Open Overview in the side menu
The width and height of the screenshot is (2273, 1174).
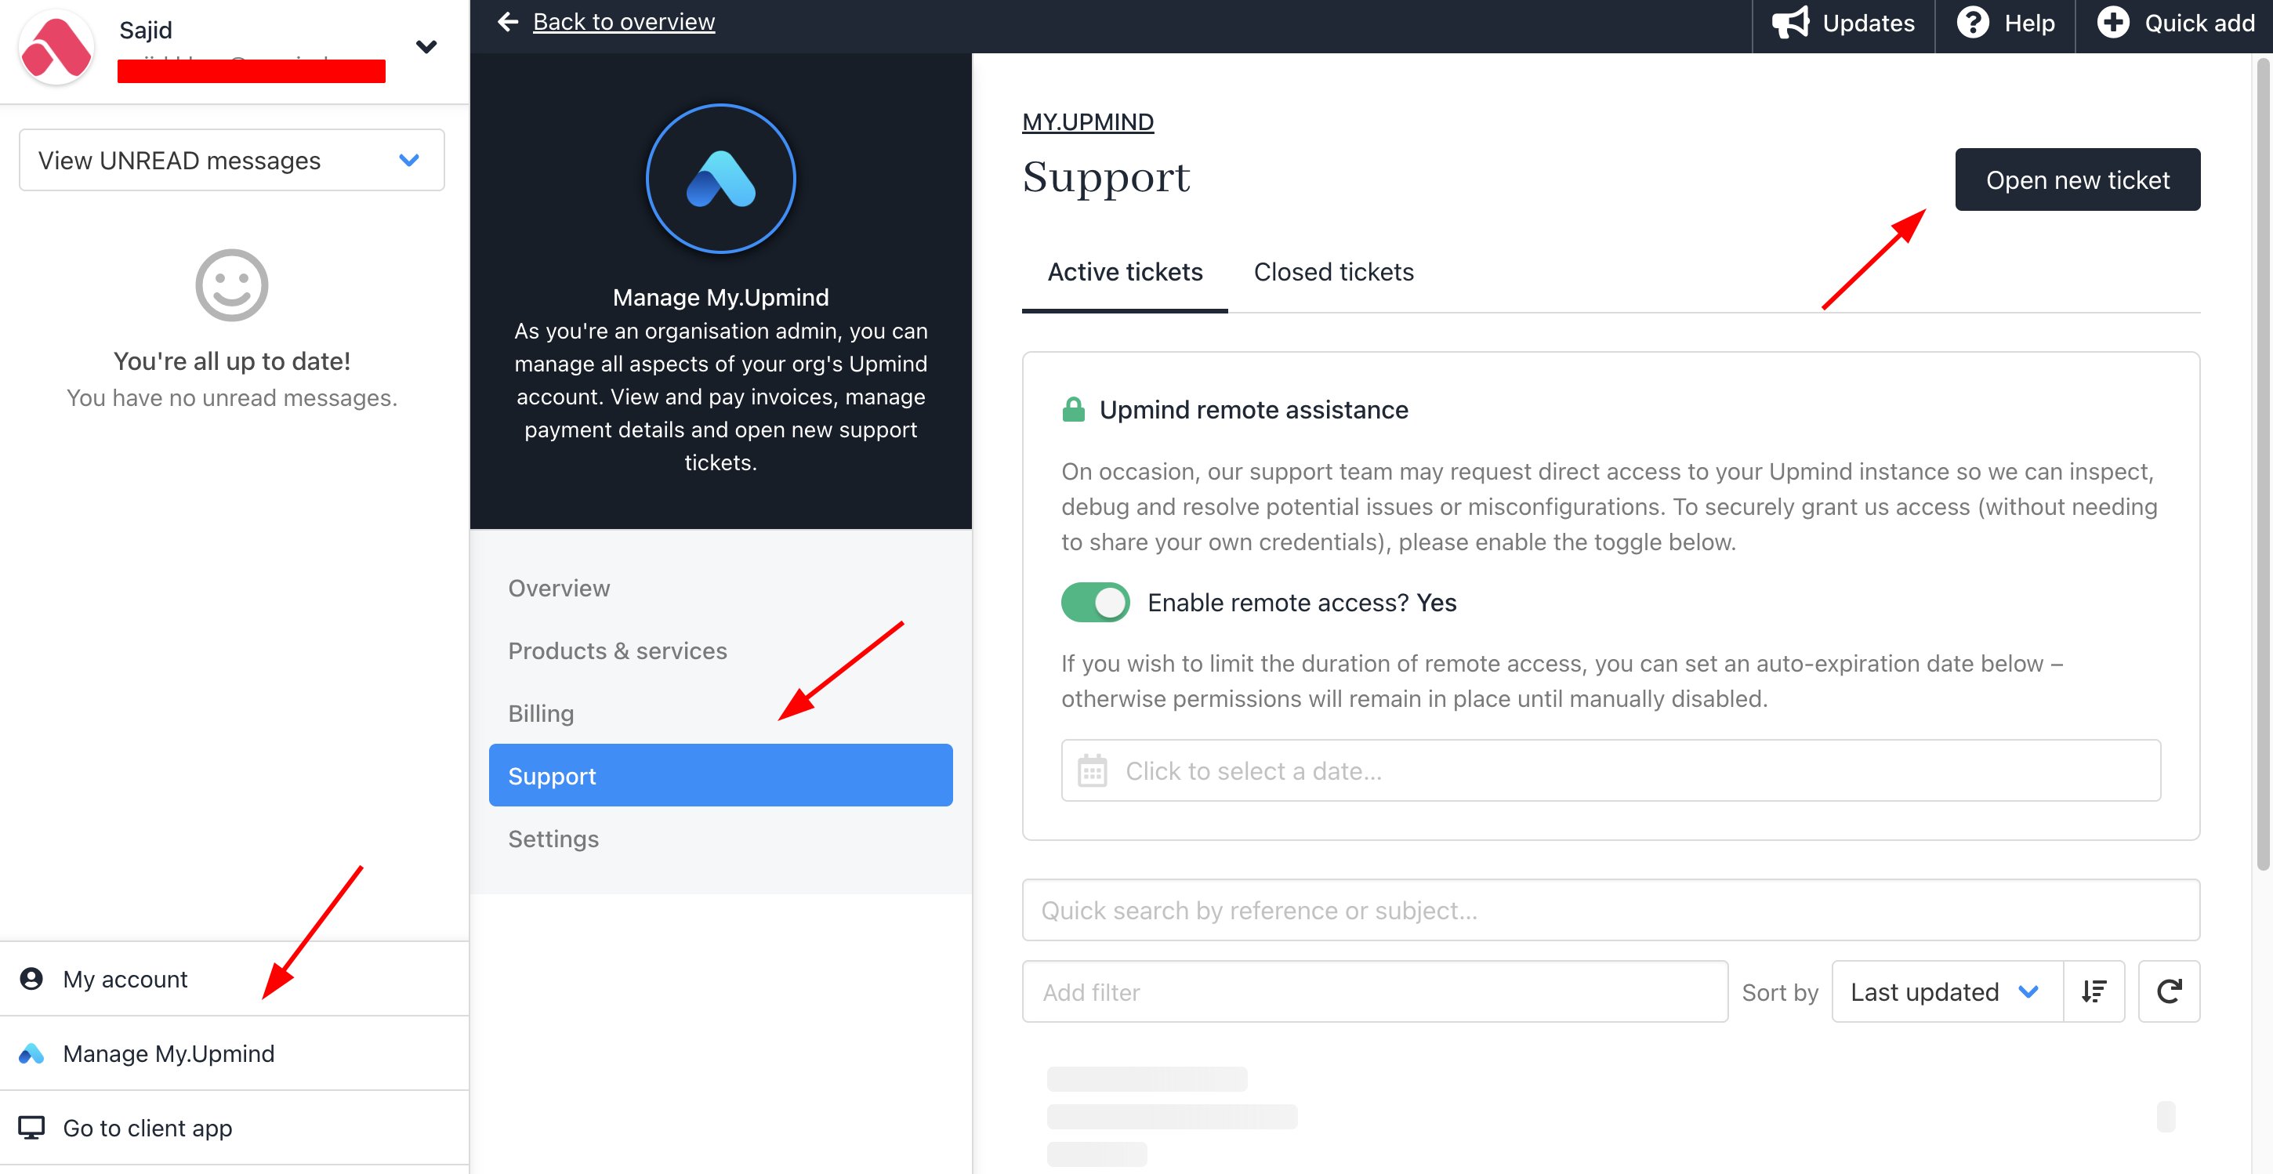point(720,588)
